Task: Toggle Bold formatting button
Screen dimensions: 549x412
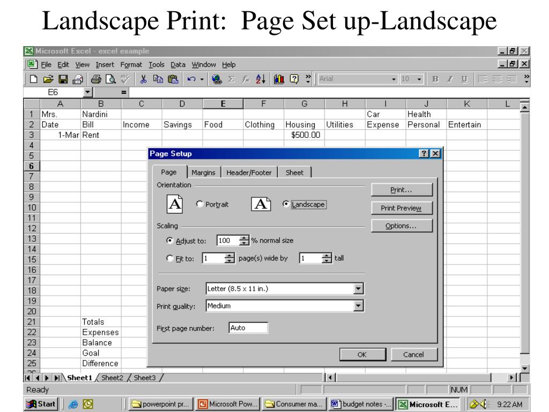Action: pyautogui.click(x=435, y=79)
